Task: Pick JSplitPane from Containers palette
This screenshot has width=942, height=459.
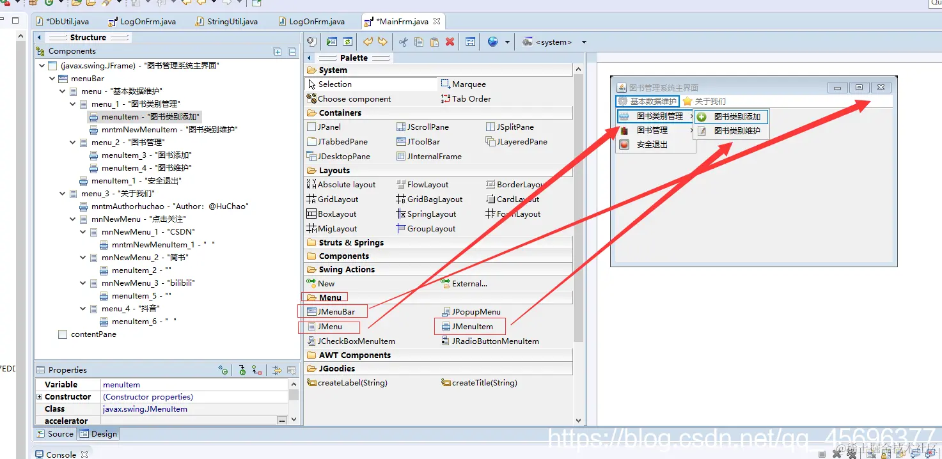Action: click(510, 127)
